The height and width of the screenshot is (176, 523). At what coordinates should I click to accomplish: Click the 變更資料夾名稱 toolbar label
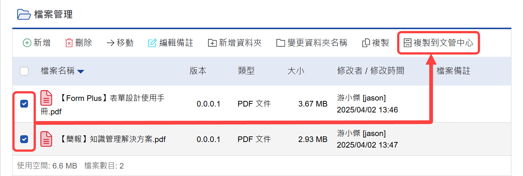(x=317, y=43)
